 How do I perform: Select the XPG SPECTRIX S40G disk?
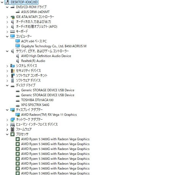35,105
